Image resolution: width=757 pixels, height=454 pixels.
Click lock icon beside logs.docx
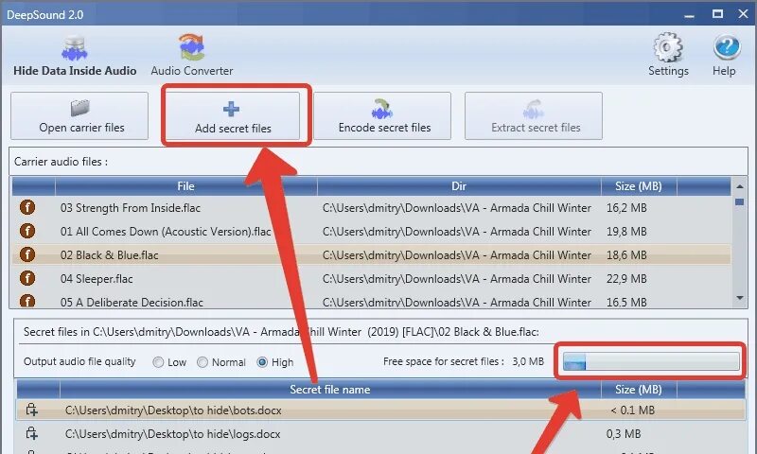[31, 433]
